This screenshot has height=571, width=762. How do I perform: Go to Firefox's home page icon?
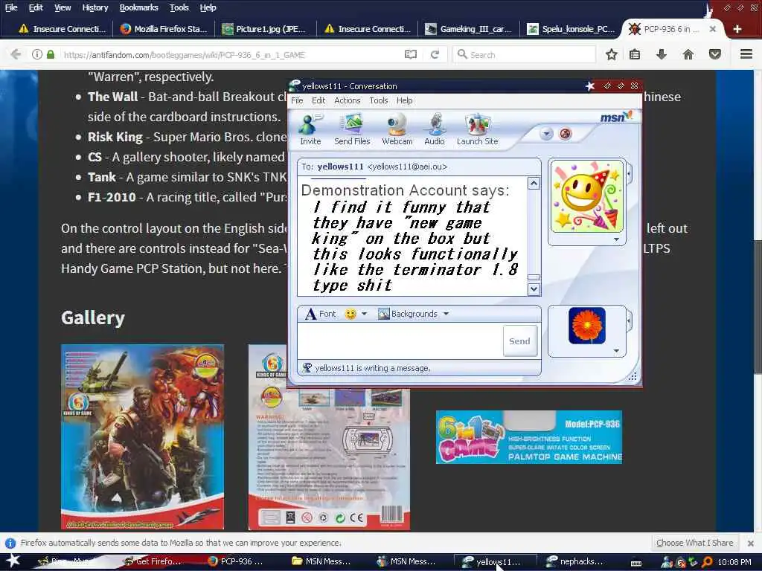tap(688, 54)
